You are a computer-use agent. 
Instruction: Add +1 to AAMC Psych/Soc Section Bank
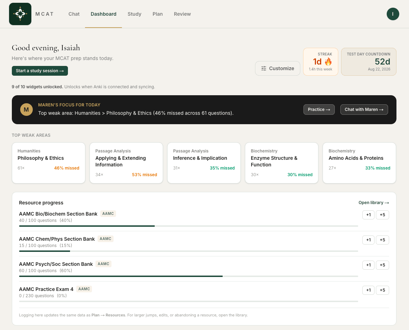[368, 265]
